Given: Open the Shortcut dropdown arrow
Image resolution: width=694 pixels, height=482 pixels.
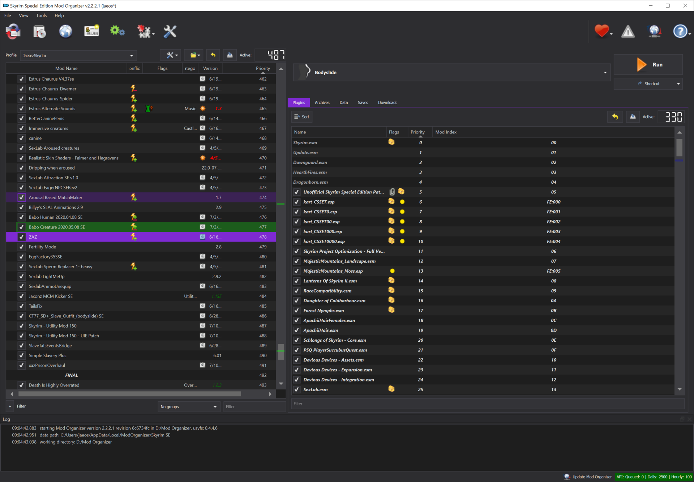Looking at the screenshot, I should click(678, 84).
